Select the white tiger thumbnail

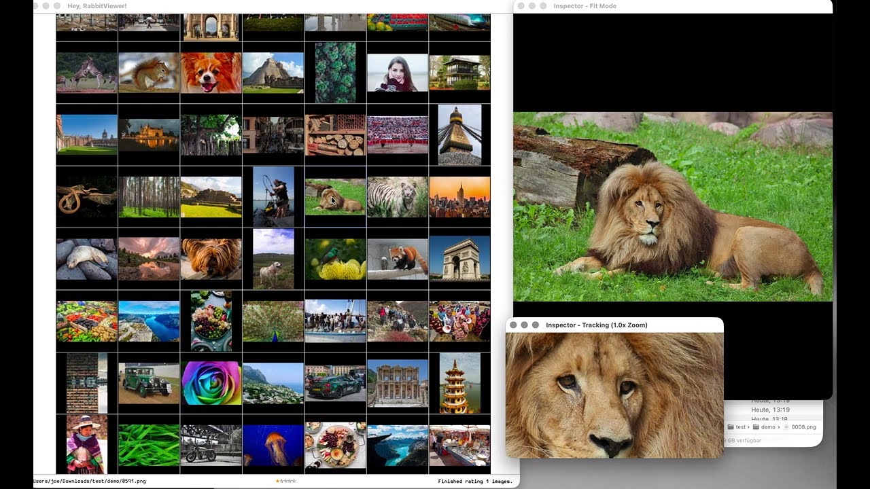398,197
